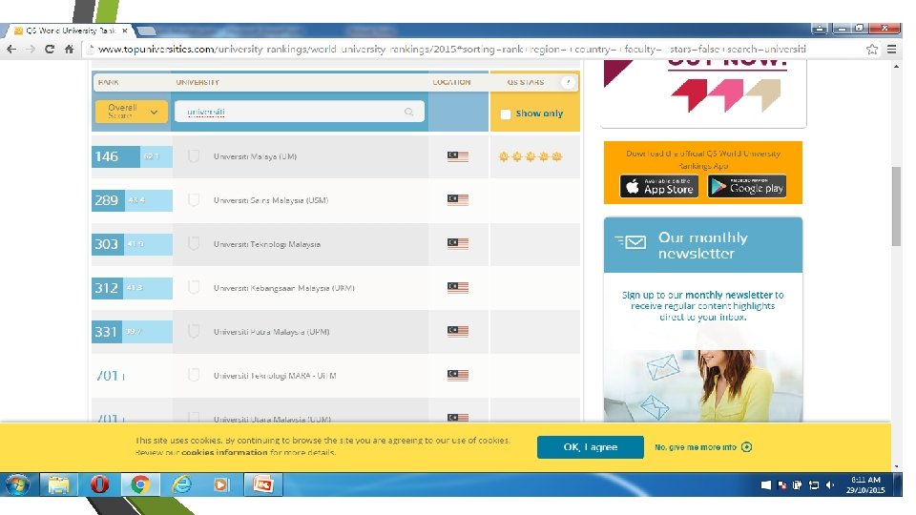Click Malaysia flag in Universiti Teknologi Malaysia row
This screenshot has width=916, height=515.
[458, 243]
